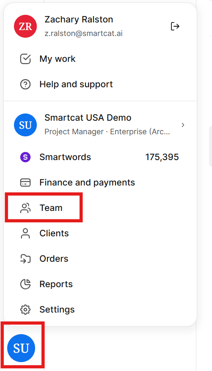Select the Clients menu label

[54, 233]
